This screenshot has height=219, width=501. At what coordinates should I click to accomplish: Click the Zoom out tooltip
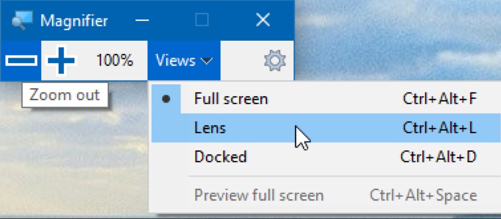pyautogui.click(x=65, y=95)
